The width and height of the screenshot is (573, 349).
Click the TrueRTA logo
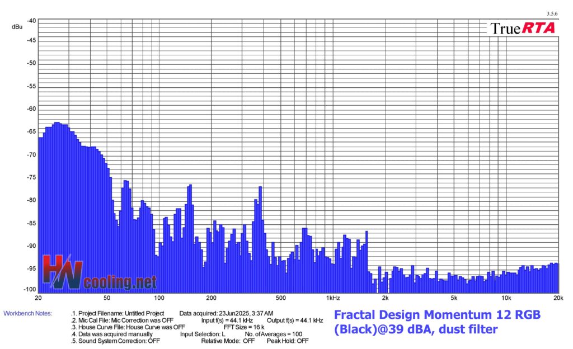522,29
